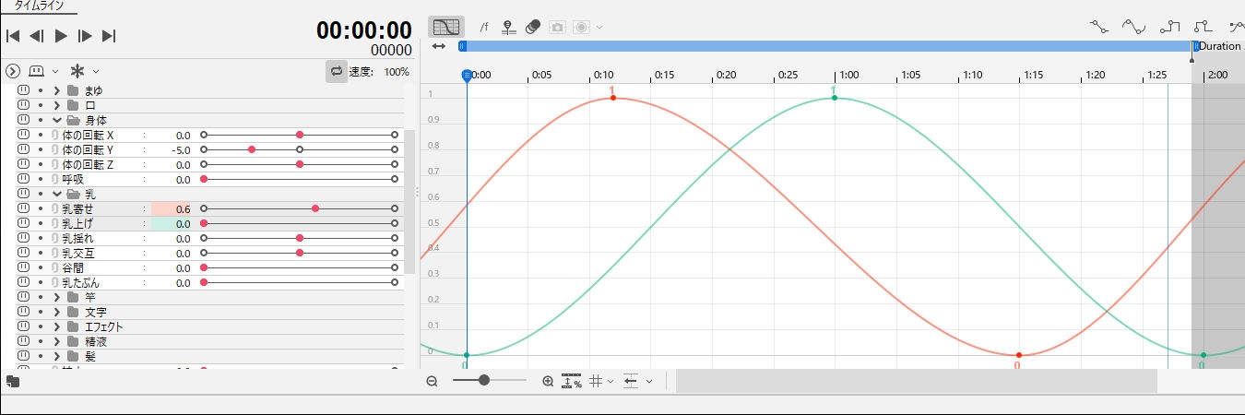The image size is (1245, 415).
Task: Toggle the lock icon for 体の回転 X
Action: coord(23,136)
